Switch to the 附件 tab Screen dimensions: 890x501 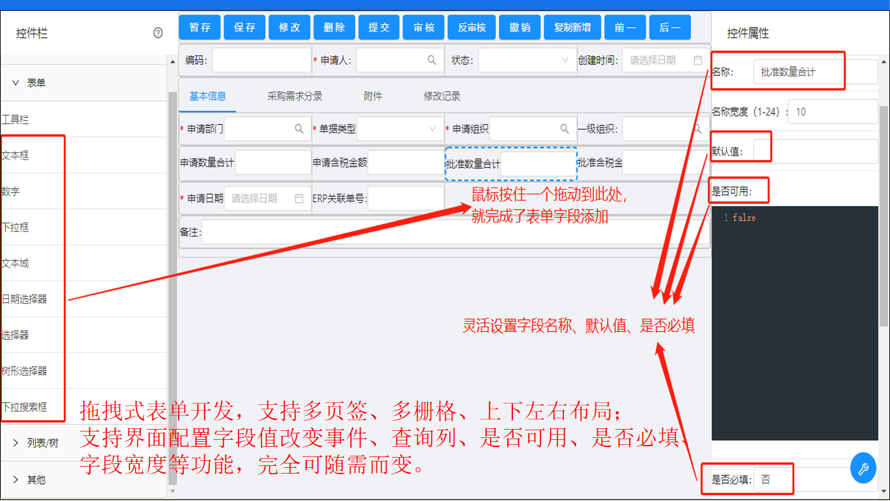pyautogui.click(x=373, y=96)
